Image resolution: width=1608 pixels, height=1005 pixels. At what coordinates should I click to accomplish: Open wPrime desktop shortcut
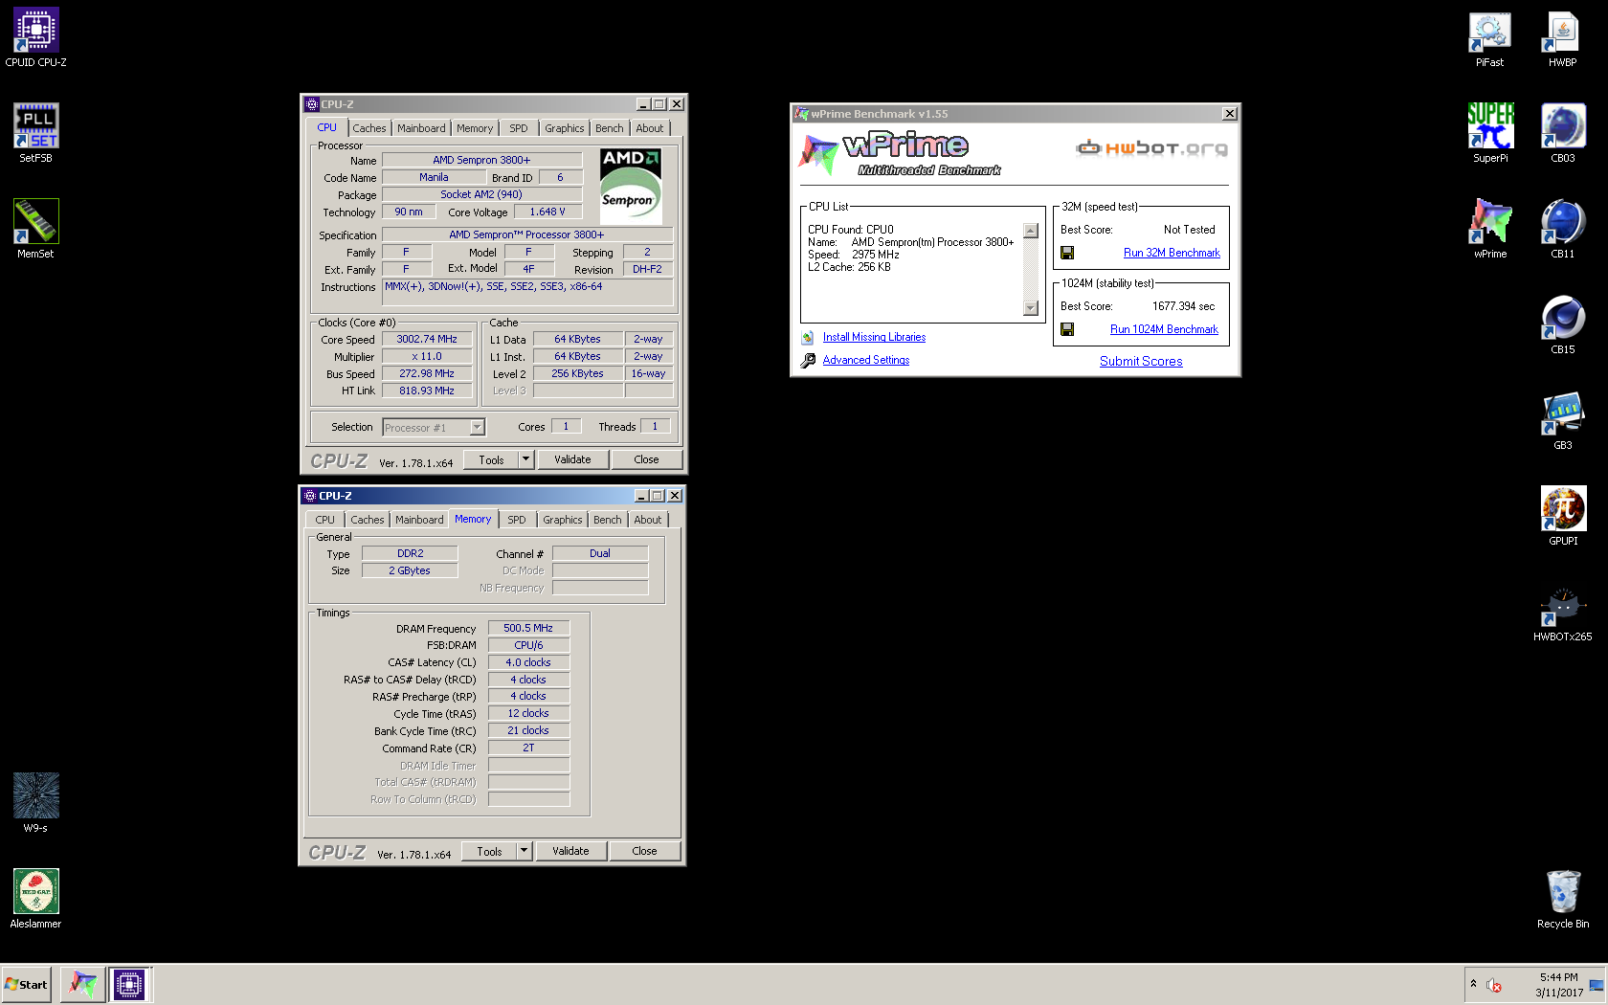point(1490,230)
